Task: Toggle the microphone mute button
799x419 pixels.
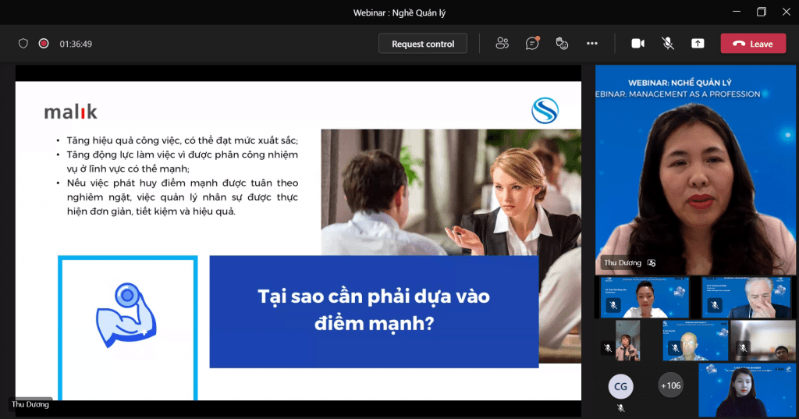Action: [668, 44]
